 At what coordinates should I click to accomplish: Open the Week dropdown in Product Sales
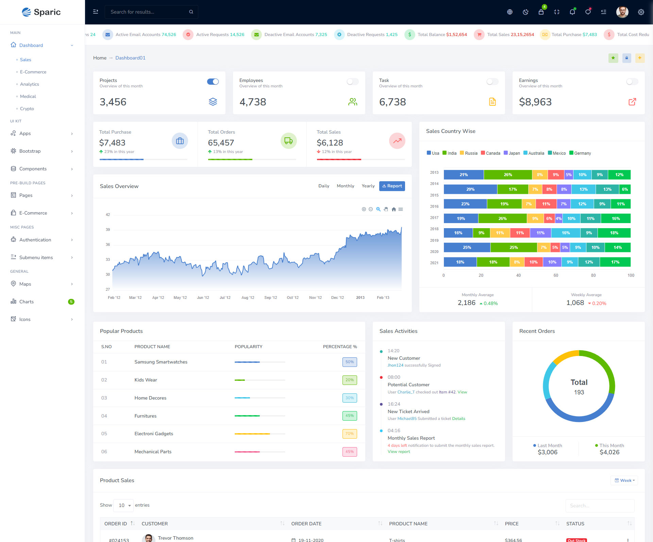point(624,480)
